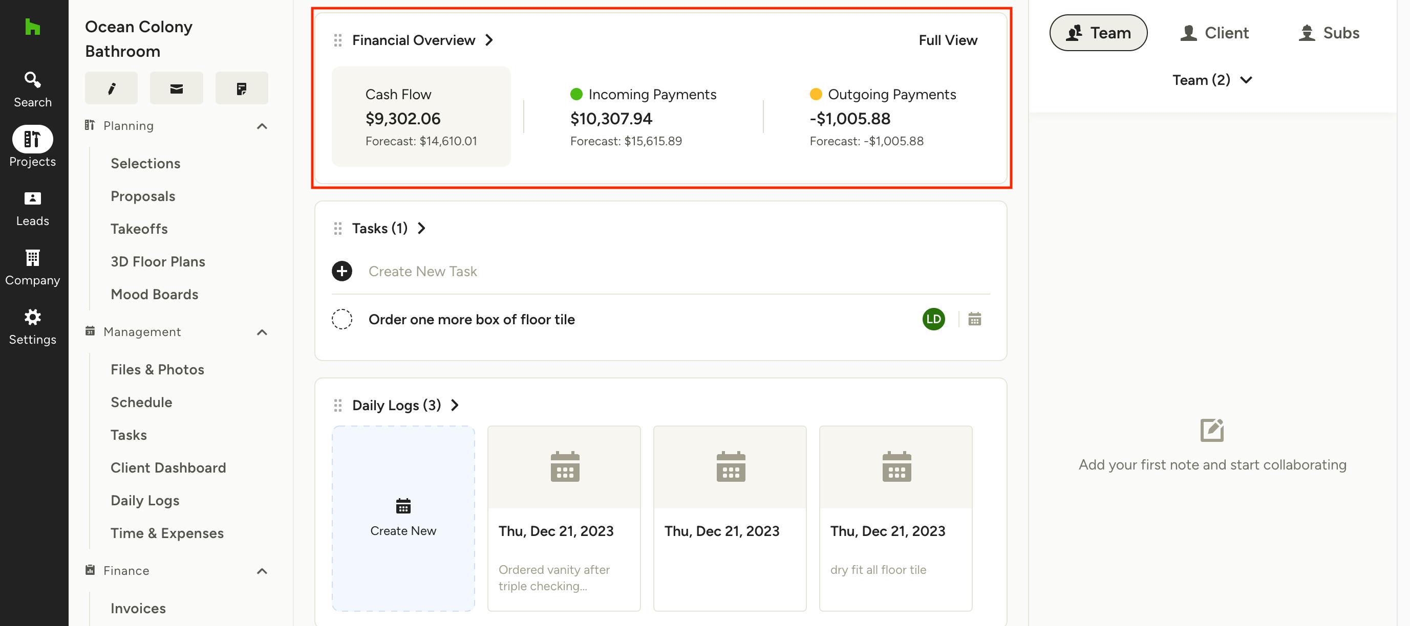Screen dimensions: 1410x626
Task: Open Tasks in the Management menu
Action: pos(129,435)
